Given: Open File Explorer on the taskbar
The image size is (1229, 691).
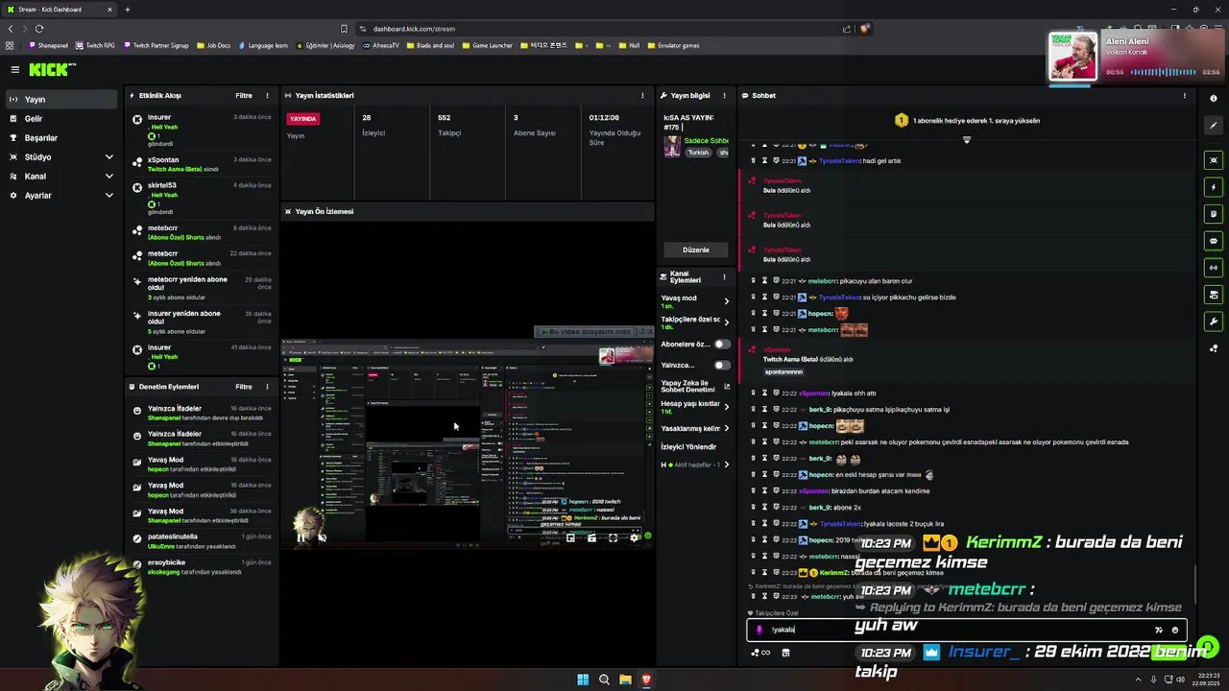Looking at the screenshot, I should click(x=625, y=679).
